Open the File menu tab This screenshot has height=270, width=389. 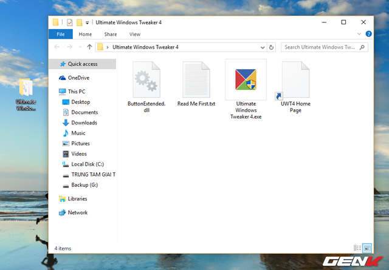[61, 34]
